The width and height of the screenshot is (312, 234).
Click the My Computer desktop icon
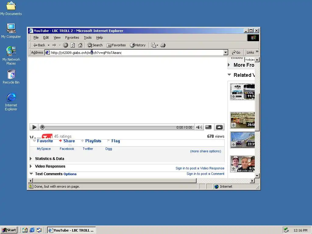coord(11,31)
